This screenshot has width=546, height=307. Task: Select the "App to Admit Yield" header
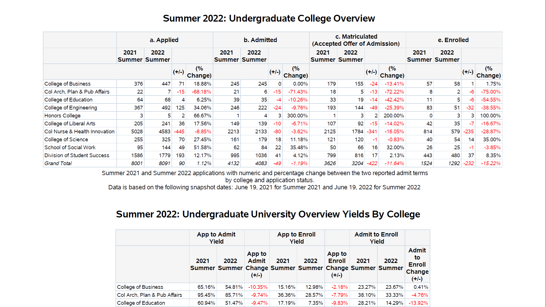[216, 238]
